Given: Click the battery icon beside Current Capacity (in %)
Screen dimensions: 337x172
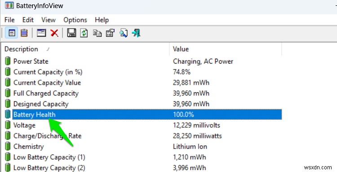Looking at the screenshot, I should click(x=8, y=72).
